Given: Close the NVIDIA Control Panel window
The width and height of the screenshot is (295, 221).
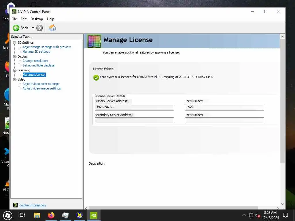Looking at the screenshot, I should [279, 12].
